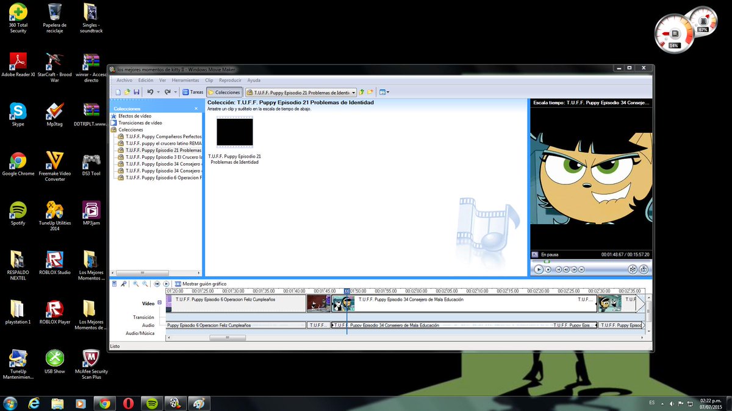Close the Colecciones side pane

coord(196,108)
